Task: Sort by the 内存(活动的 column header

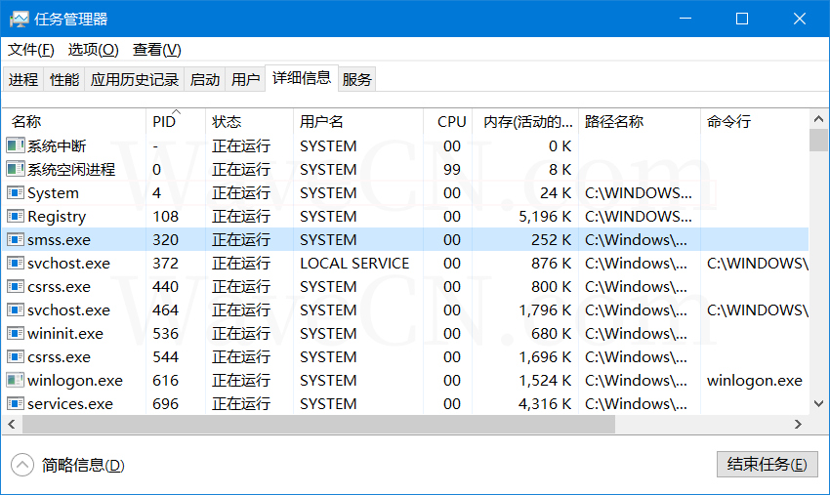Action: coord(525,121)
